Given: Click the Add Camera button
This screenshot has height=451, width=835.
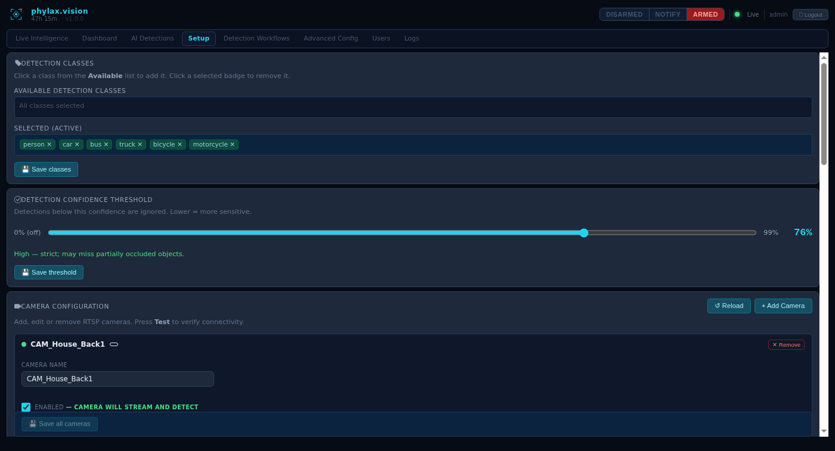Looking at the screenshot, I should point(783,306).
